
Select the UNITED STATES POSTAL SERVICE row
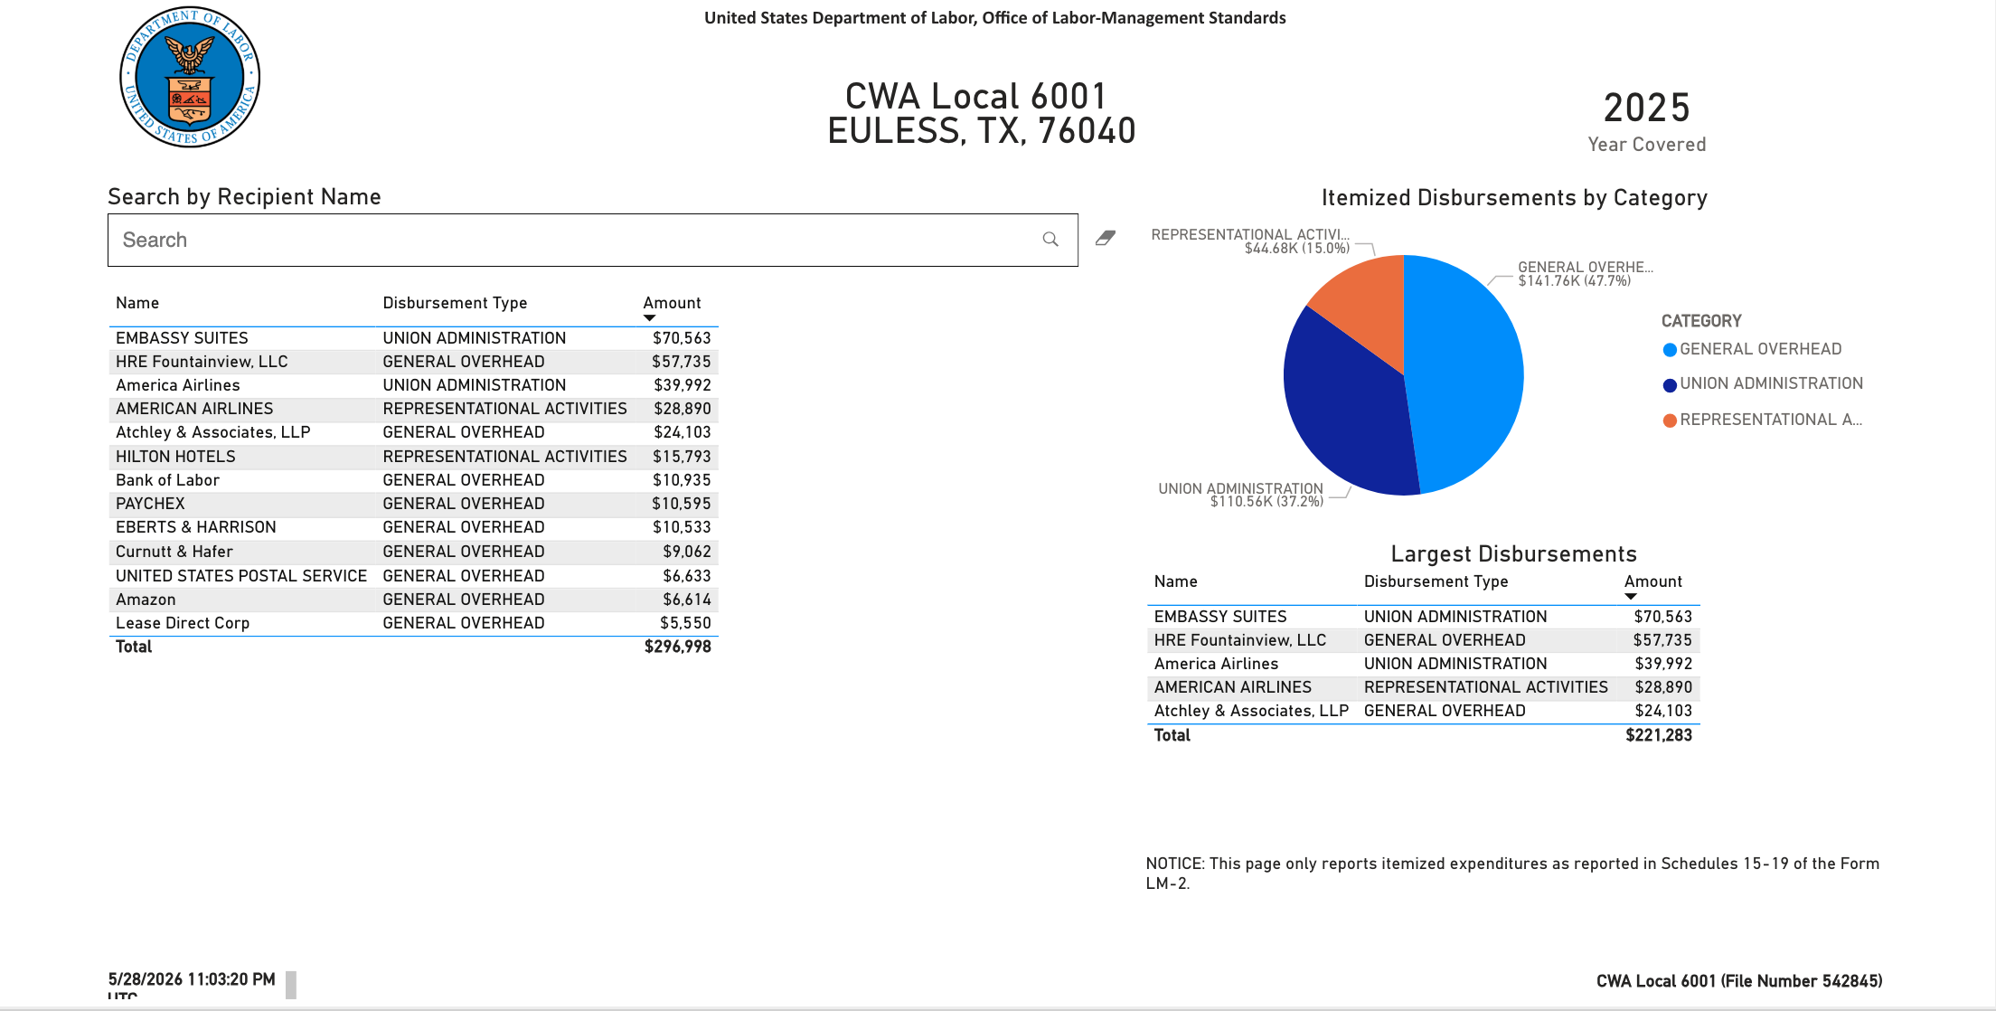413,576
